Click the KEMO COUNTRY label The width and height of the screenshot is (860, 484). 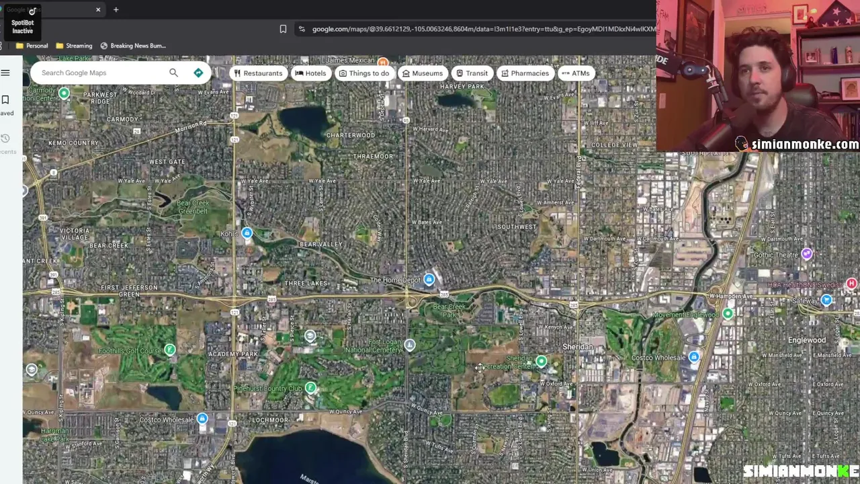tap(73, 143)
